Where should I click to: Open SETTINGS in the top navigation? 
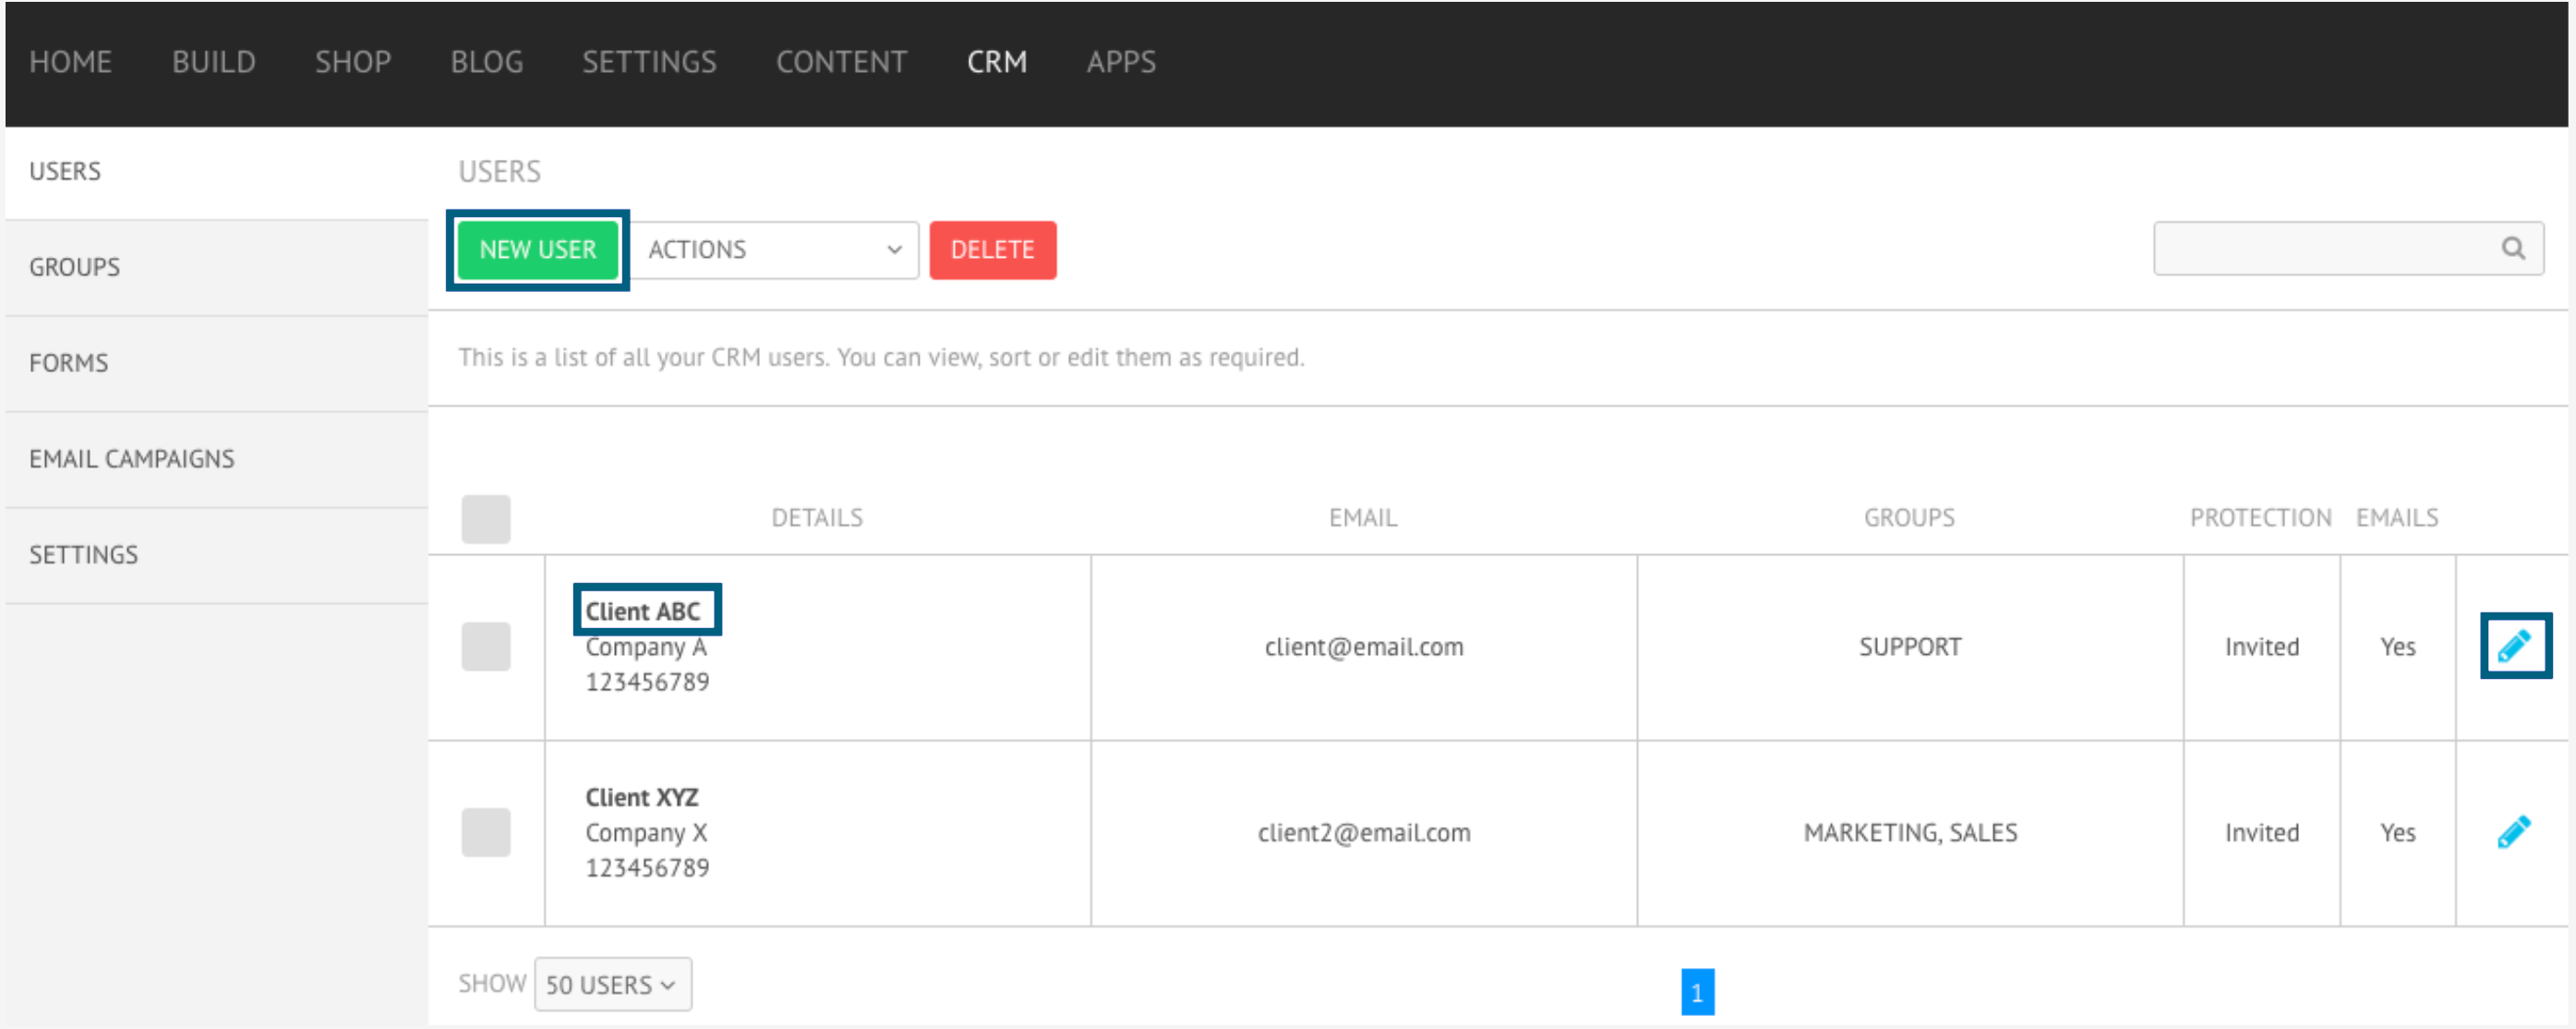tap(650, 62)
